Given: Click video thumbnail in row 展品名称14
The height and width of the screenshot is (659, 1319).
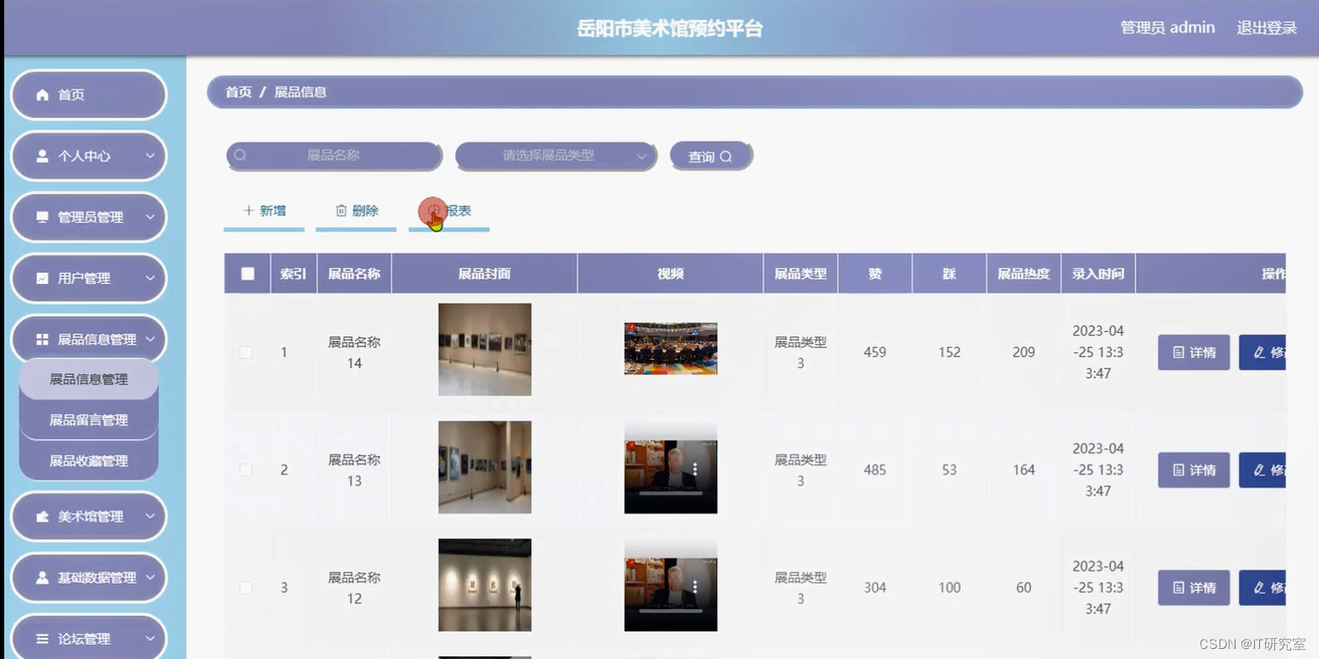Looking at the screenshot, I should (x=671, y=348).
